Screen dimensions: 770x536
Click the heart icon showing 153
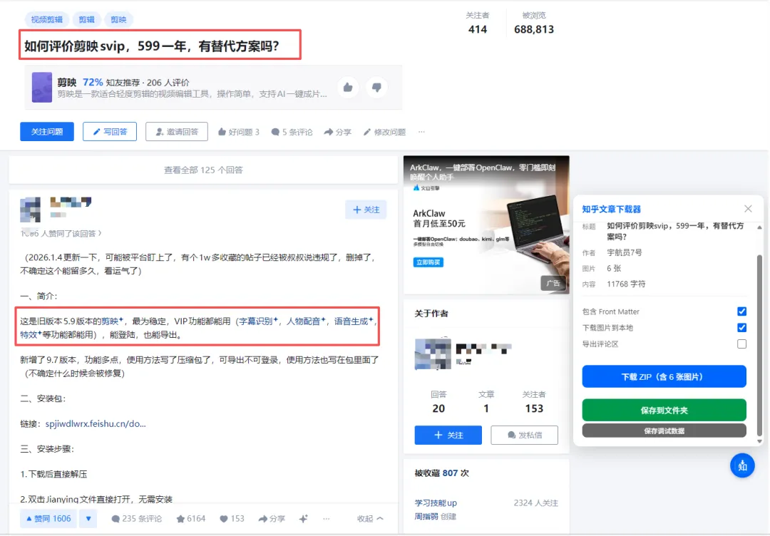click(x=223, y=518)
